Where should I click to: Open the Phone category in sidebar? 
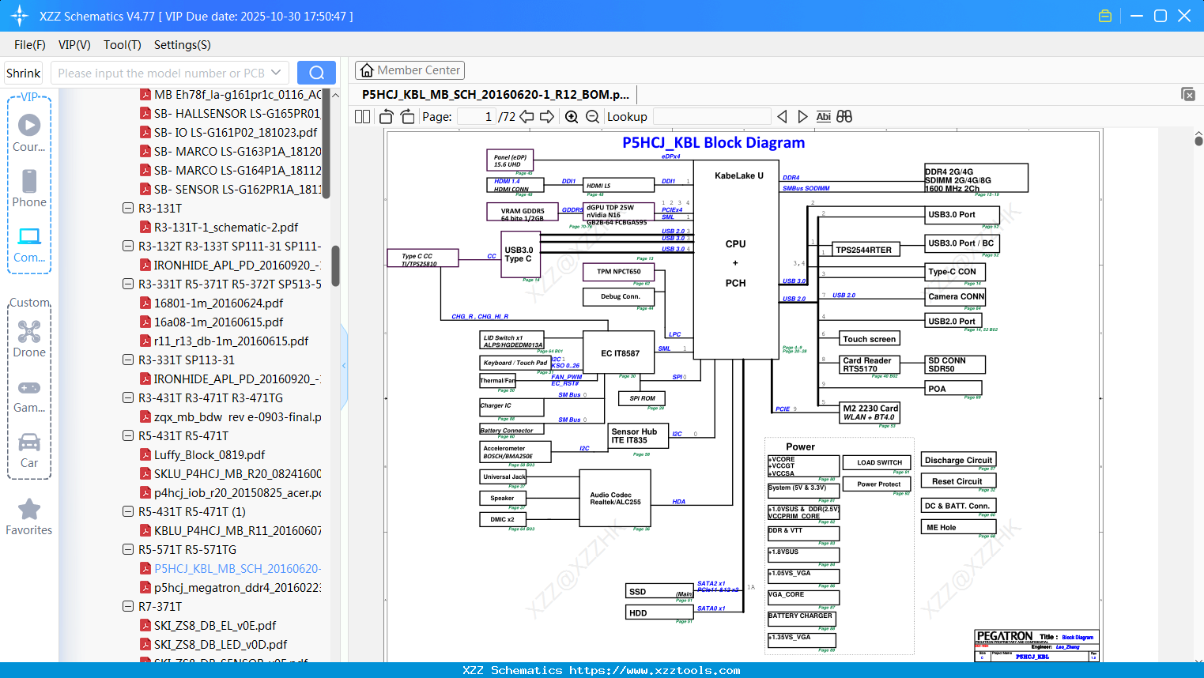coord(29,189)
